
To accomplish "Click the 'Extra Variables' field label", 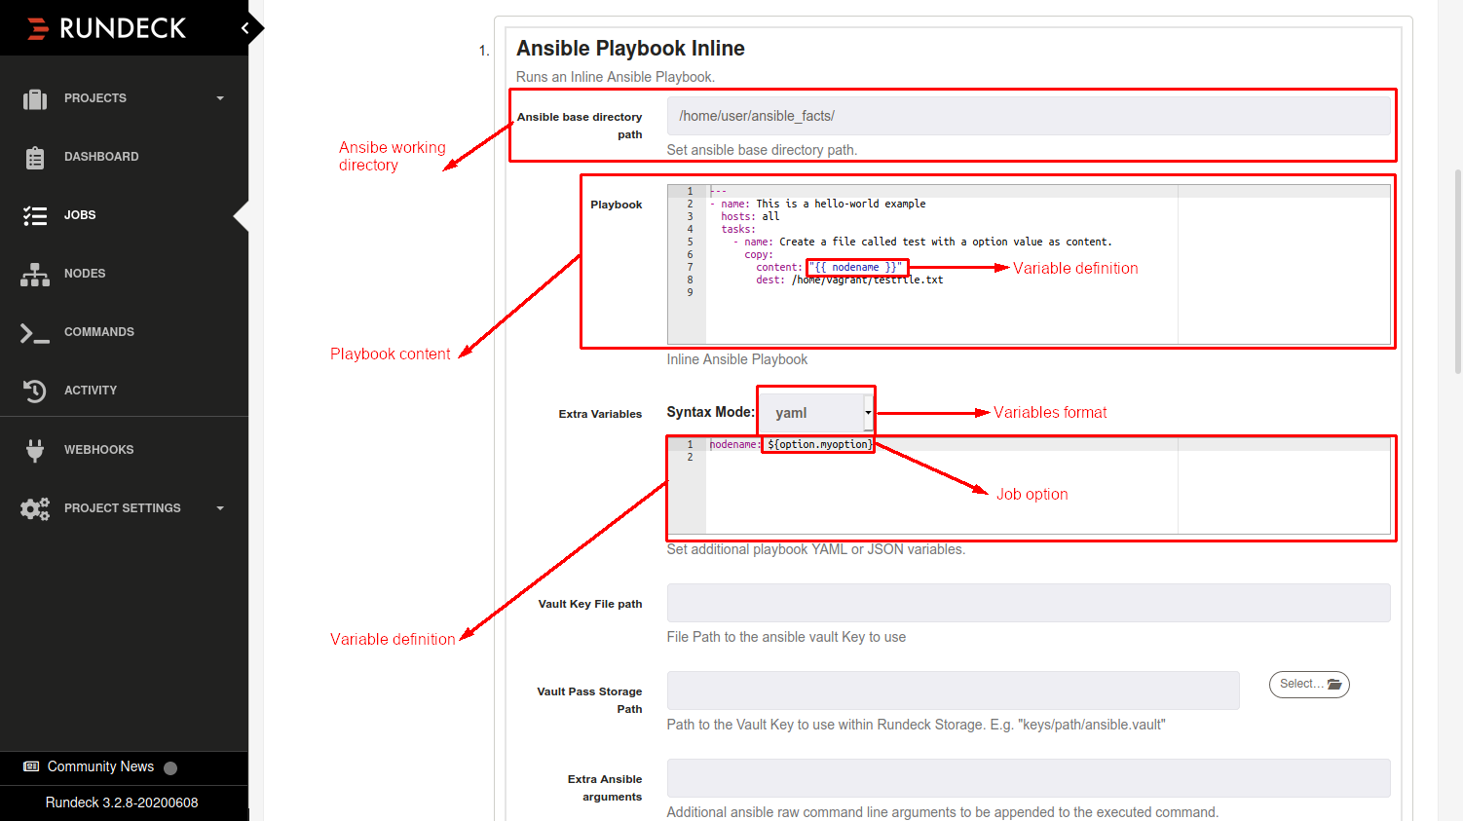I will click(x=600, y=414).
